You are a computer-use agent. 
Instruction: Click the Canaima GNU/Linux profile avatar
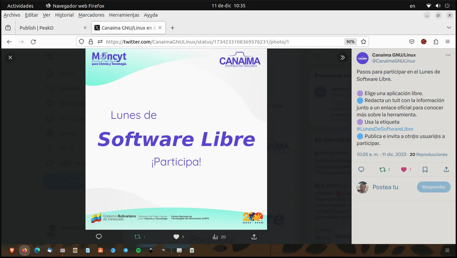[362, 58]
